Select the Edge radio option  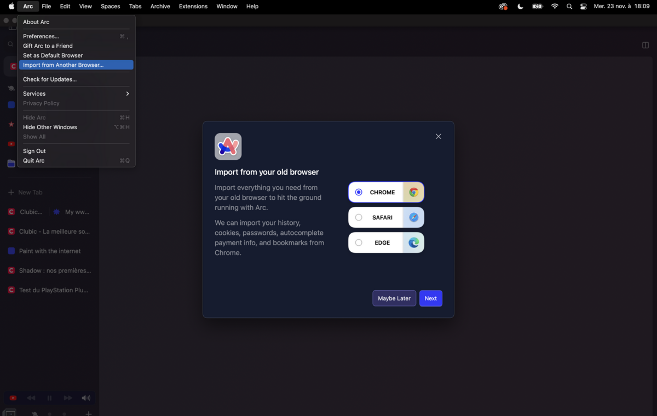coord(359,242)
